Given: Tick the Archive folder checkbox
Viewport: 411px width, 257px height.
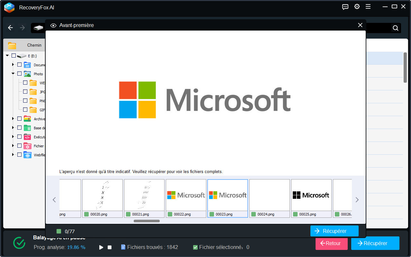Looking at the screenshot, I should (x=19, y=119).
